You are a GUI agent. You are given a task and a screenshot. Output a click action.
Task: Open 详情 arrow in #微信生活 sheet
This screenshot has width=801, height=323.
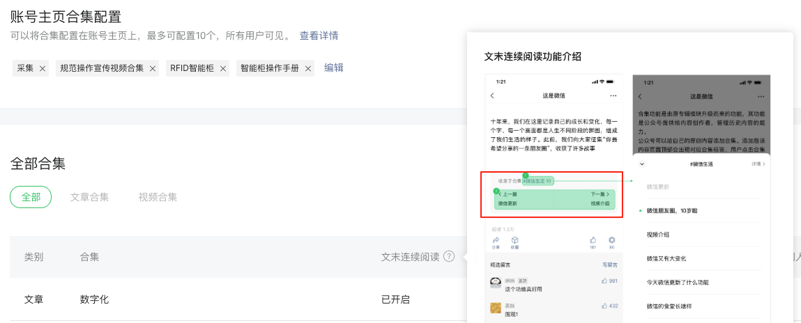pos(758,164)
